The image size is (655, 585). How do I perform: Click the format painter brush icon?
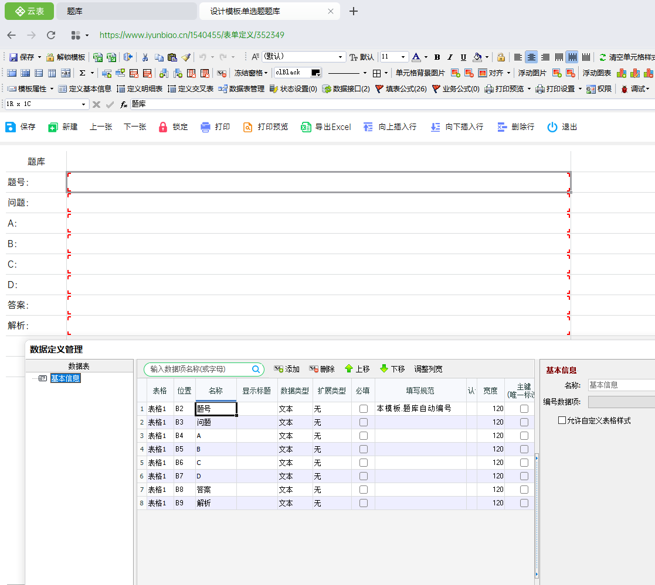(186, 57)
